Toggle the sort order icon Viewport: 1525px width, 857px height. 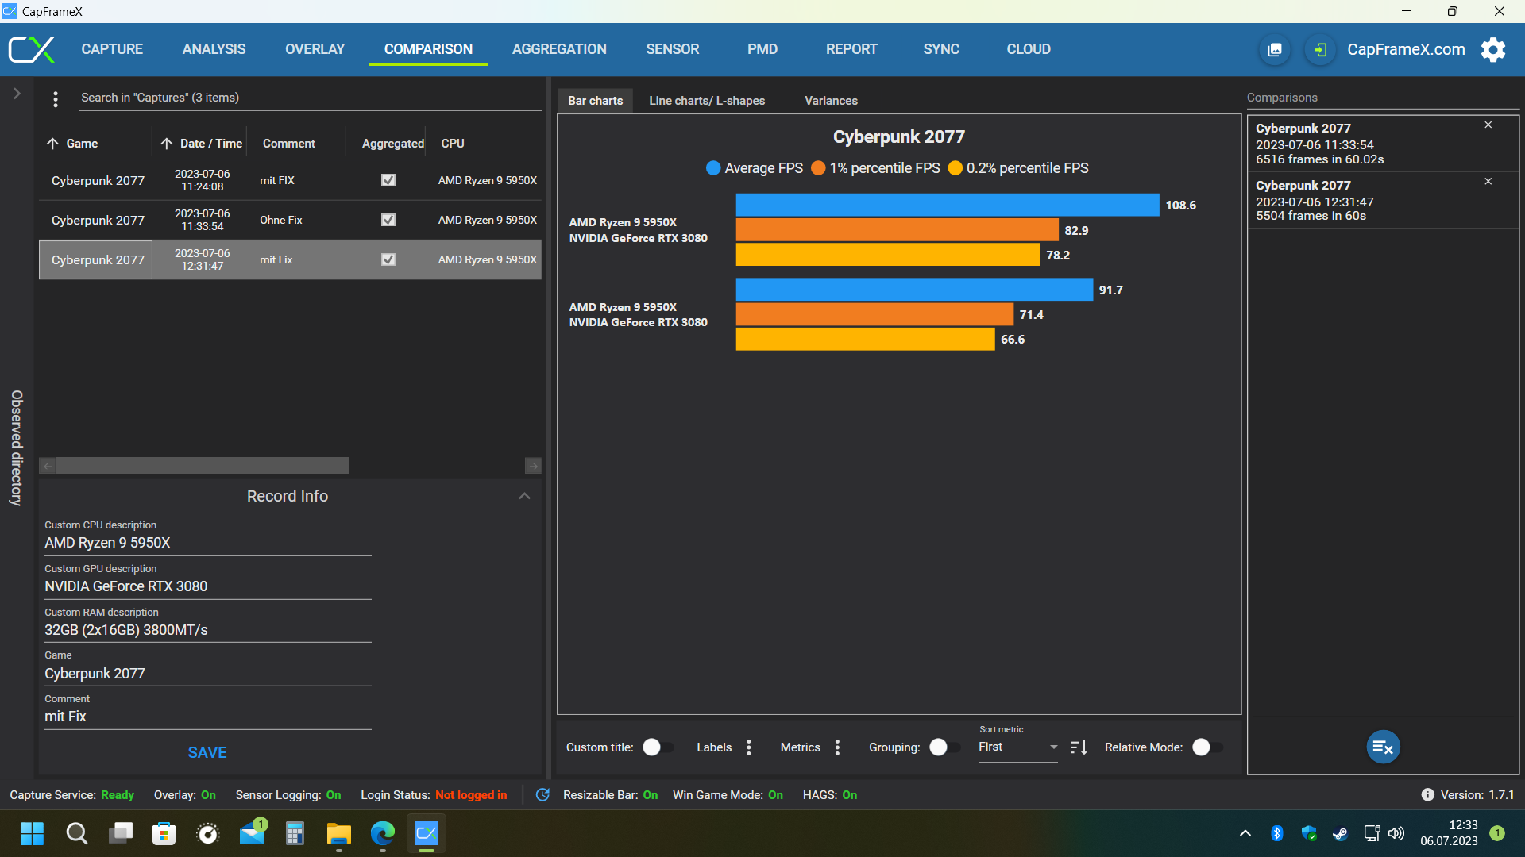[x=1079, y=747]
